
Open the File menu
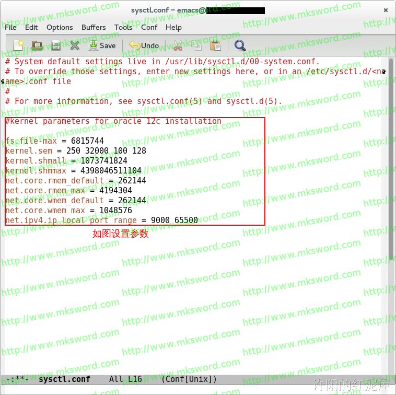tap(10, 27)
